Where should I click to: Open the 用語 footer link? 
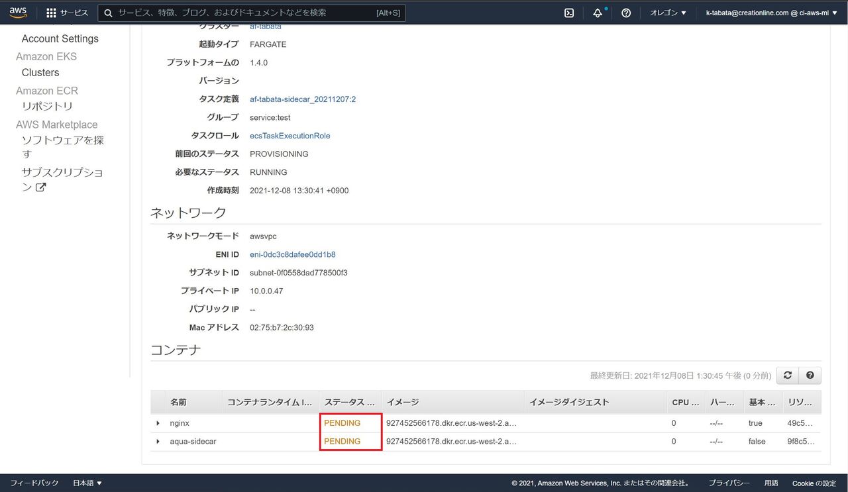[771, 483]
